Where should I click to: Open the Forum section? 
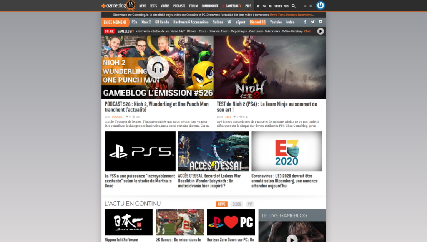click(x=193, y=6)
